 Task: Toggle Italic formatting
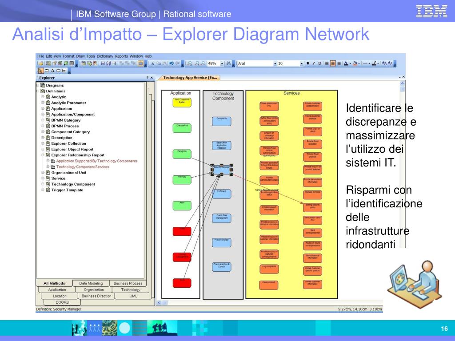click(x=314, y=63)
